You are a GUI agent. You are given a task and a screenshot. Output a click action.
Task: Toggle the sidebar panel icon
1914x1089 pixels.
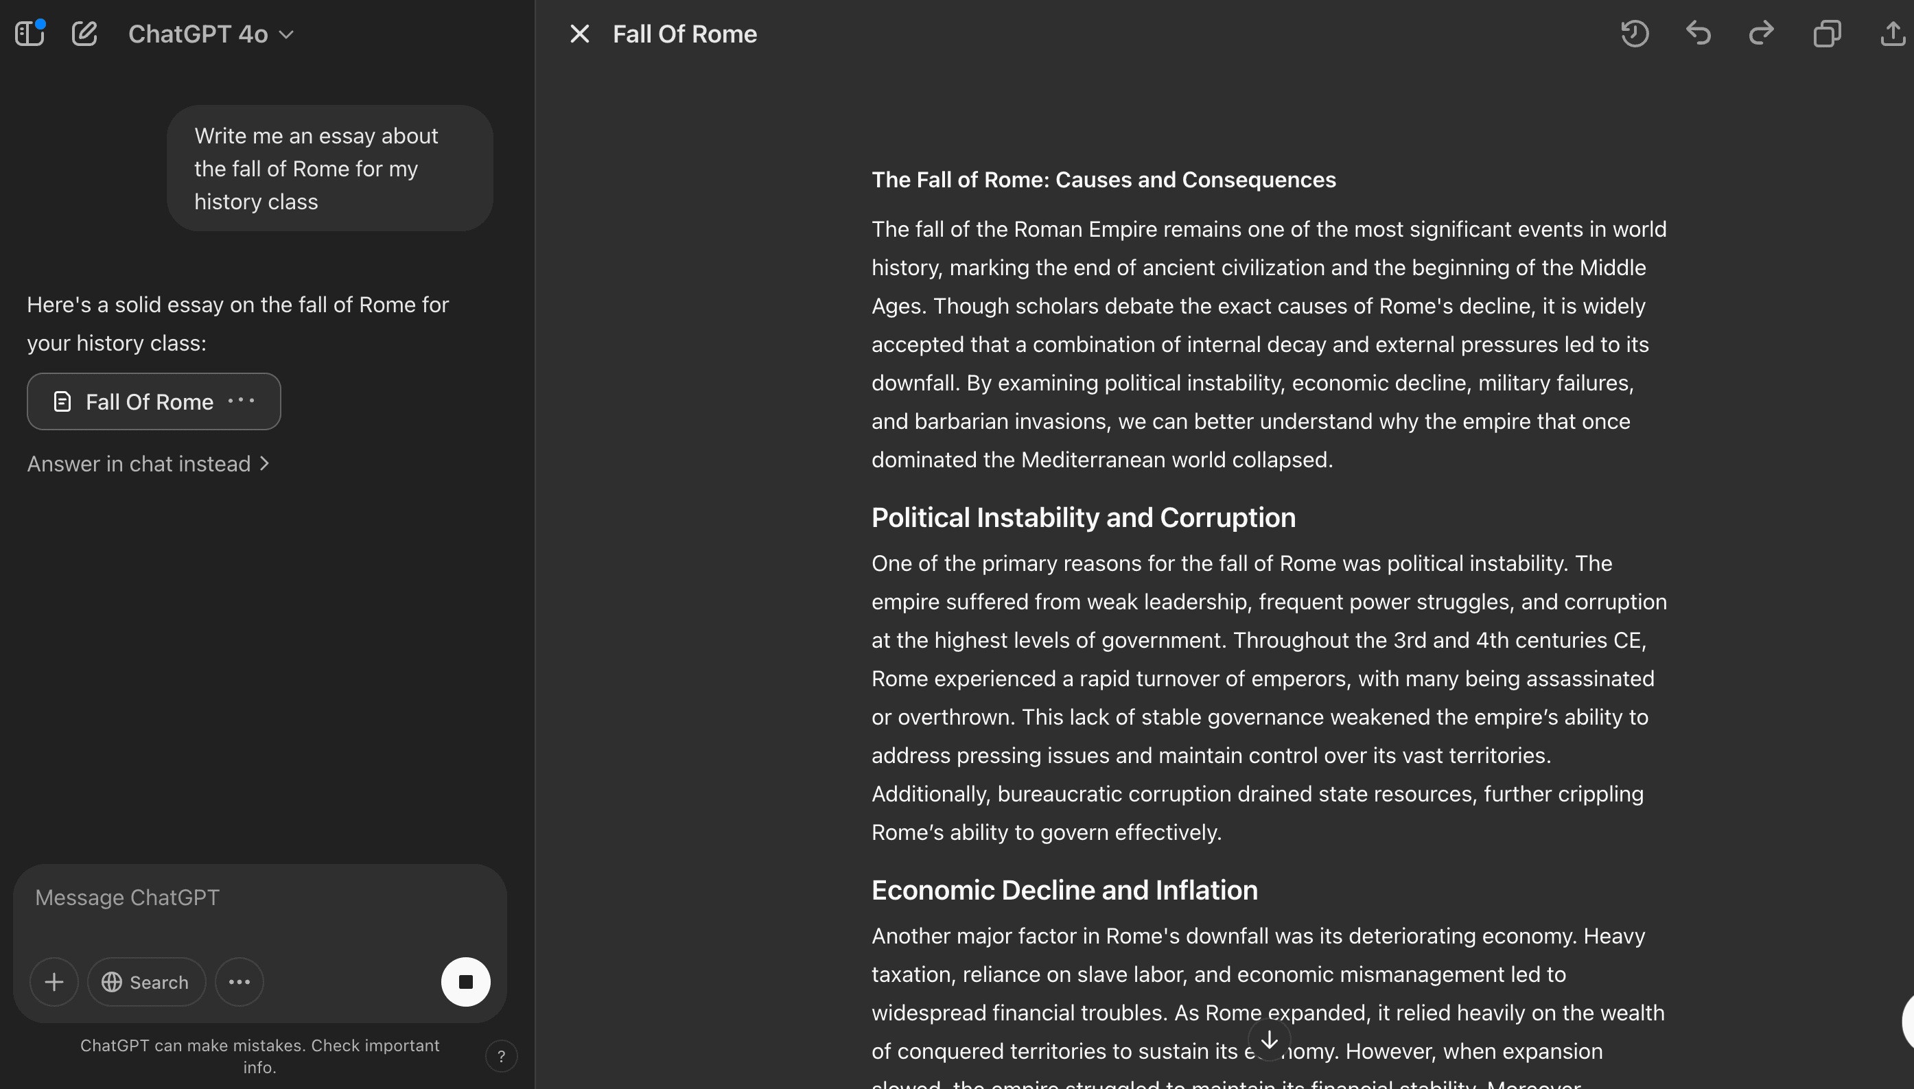pyautogui.click(x=30, y=34)
